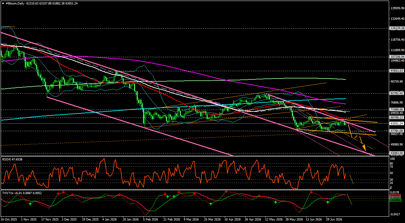Image resolution: width=405 pixels, height=223 pixels.
Task: Click the 107206.94 price level label
Action: [397, 57]
